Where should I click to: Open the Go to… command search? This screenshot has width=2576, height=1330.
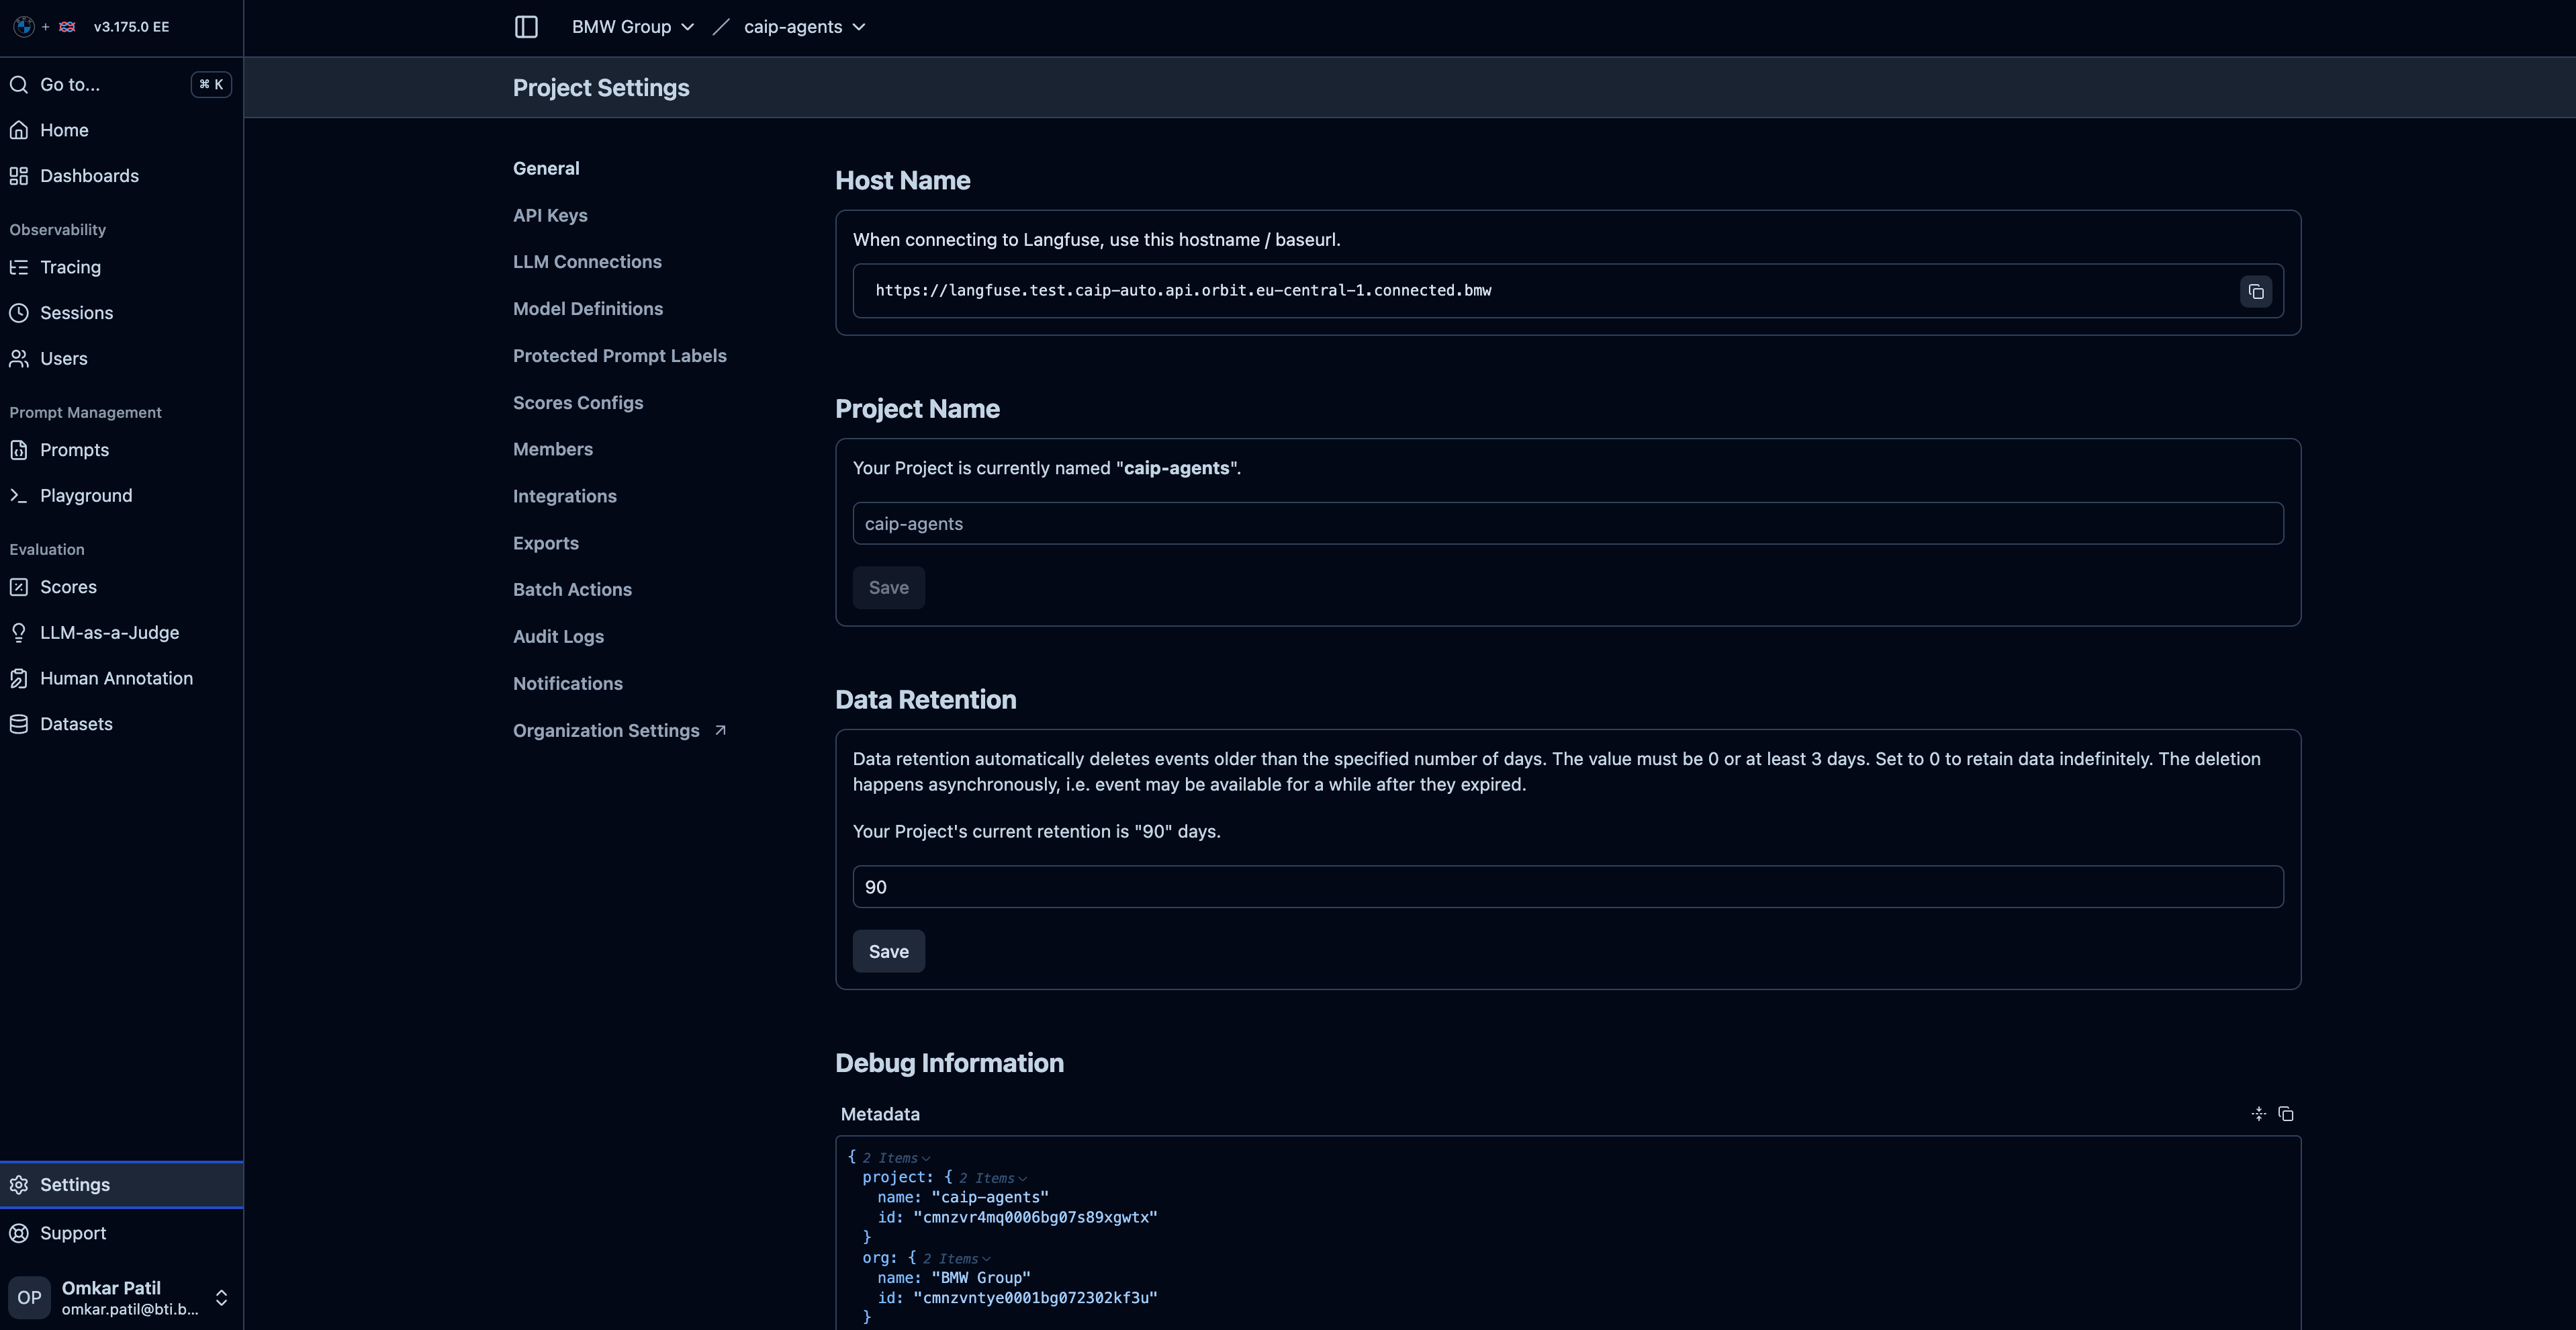tap(121, 84)
